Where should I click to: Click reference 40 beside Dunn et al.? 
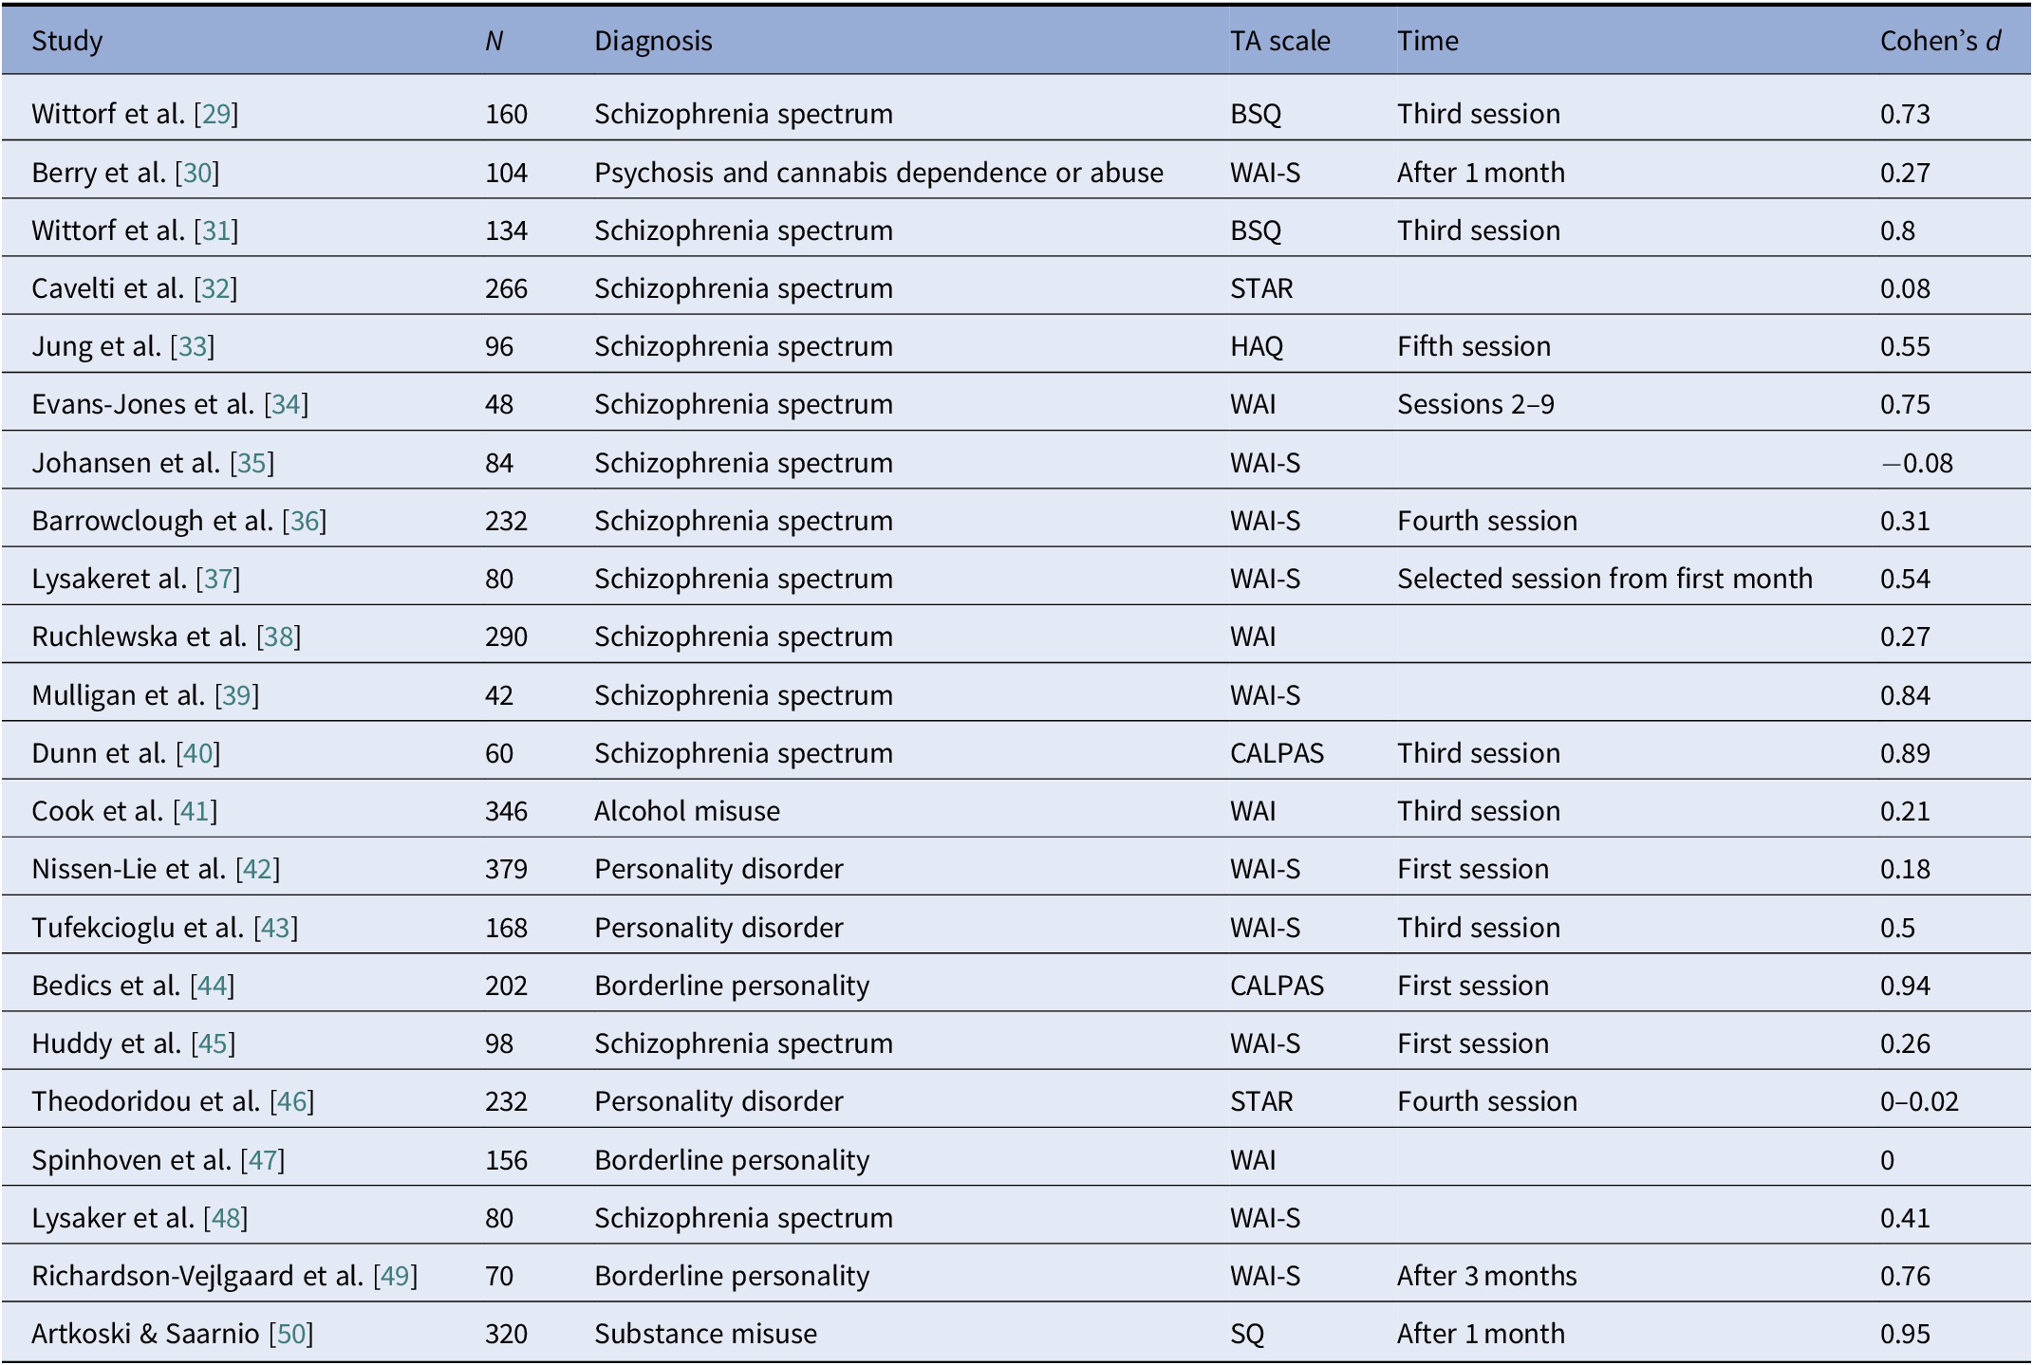(x=198, y=753)
